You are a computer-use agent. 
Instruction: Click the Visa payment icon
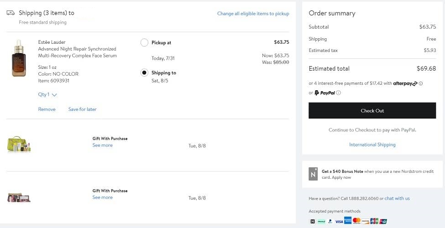339,221
